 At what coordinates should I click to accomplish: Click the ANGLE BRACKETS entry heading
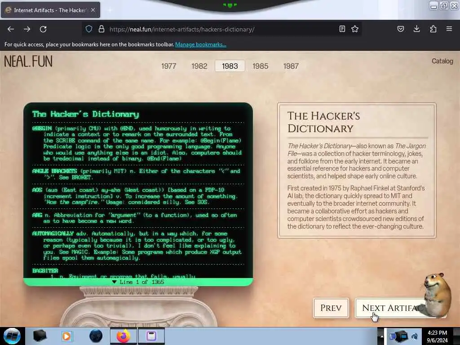coord(54,171)
